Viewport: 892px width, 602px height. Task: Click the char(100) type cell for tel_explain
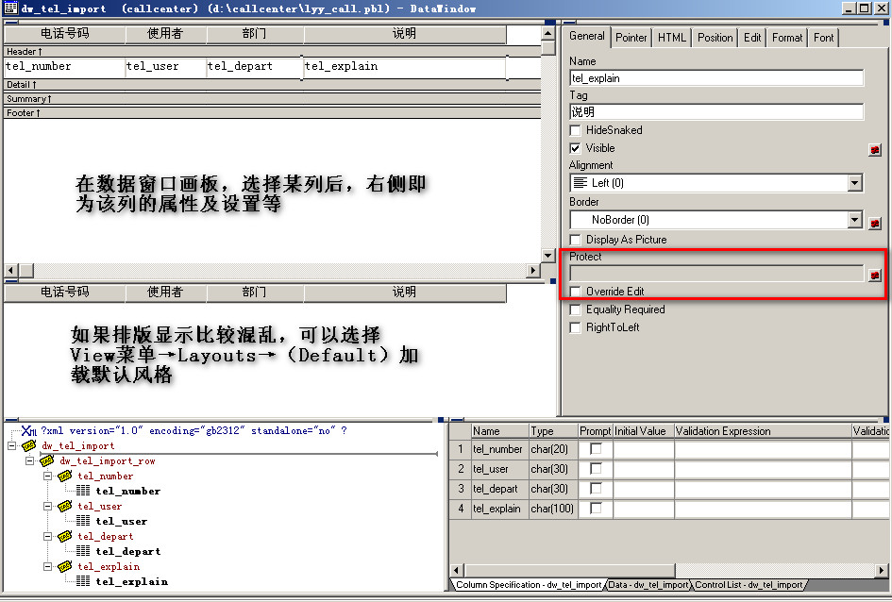[x=553, y=509]
